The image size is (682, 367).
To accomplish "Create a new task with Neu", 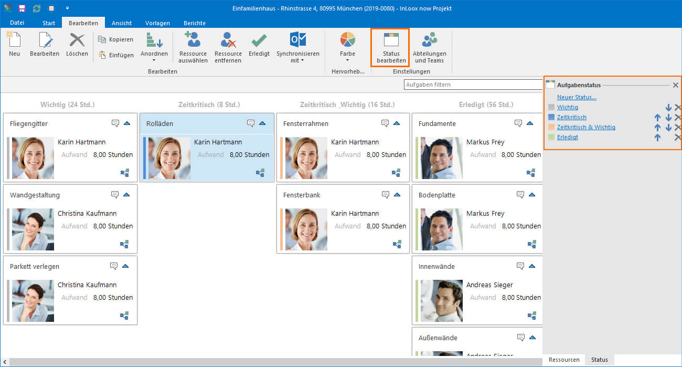I will click(x=14, y=45).
